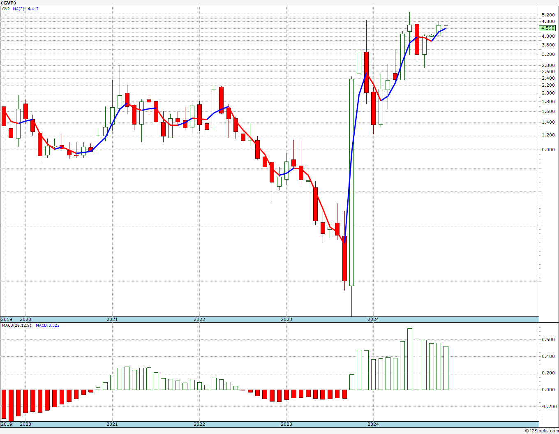Click the 3.200 price axis label
559x434 pixels.
548,54
